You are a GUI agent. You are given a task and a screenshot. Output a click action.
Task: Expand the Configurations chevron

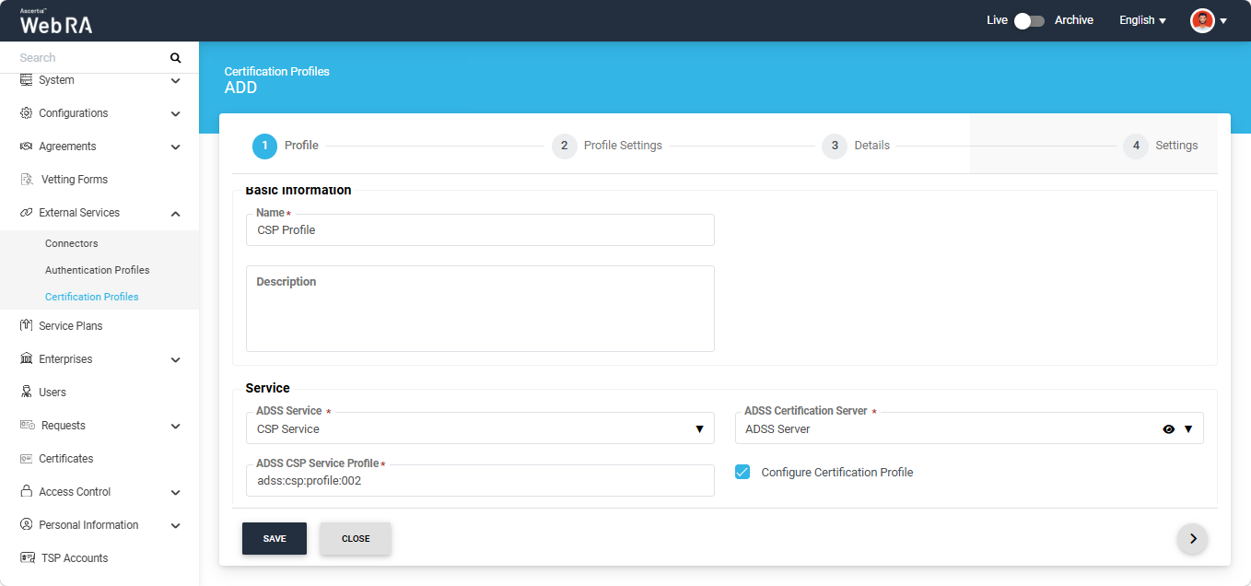tap(176, 113)
